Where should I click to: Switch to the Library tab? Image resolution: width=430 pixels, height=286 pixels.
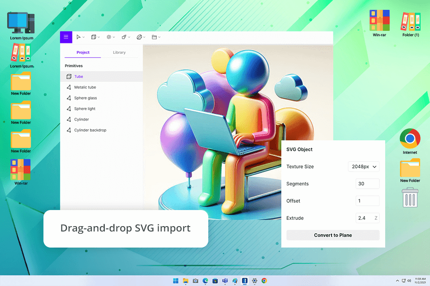click(x=119, y=52)
